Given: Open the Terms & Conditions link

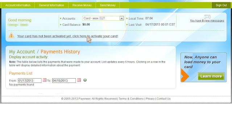Looking at the screenshot, I should (x=131, y=99).
